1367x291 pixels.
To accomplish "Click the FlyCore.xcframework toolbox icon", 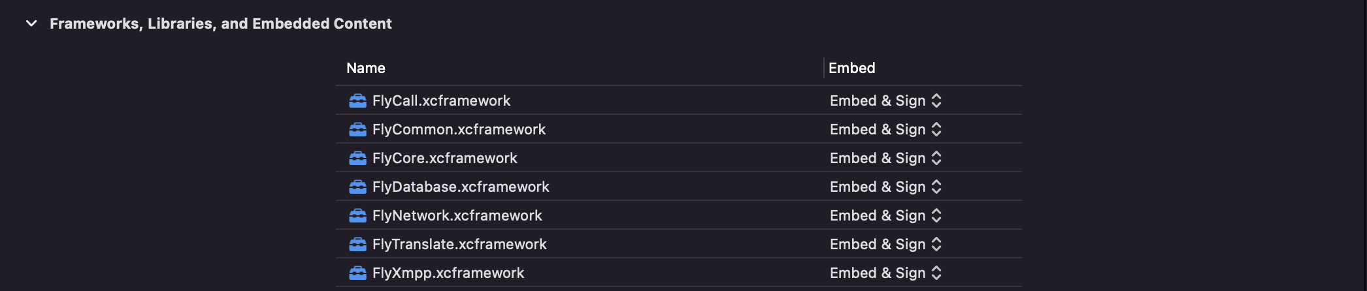I will pyautogui.click(x=357, y=158).
